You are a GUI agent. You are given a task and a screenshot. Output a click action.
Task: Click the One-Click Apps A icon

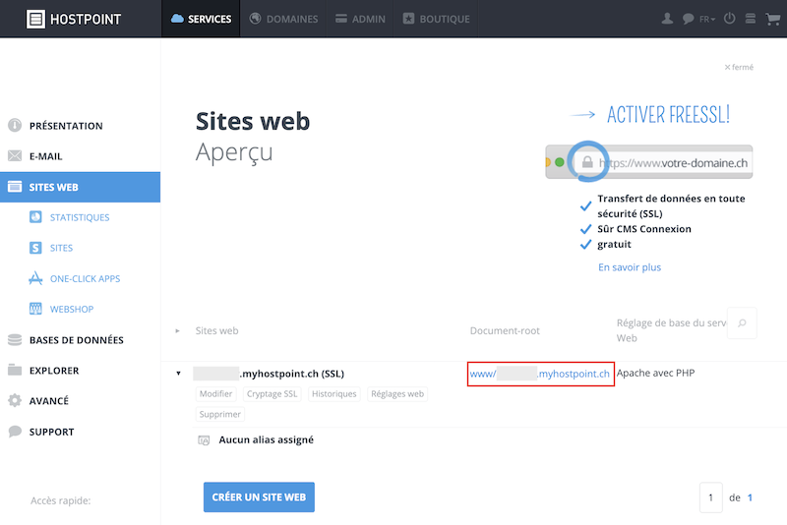[x=35, y=278]
